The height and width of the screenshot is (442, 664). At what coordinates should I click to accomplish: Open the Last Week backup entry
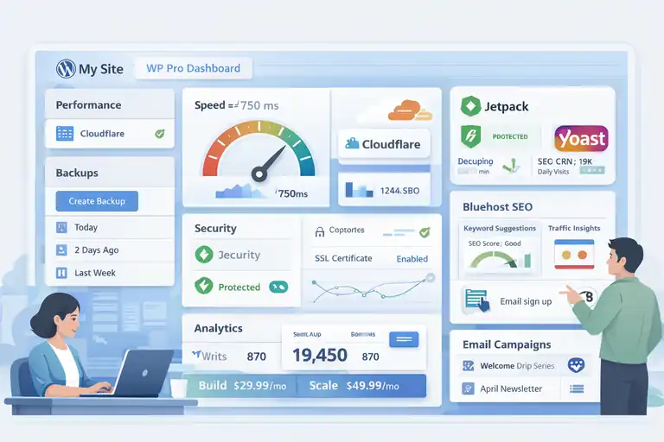[x=110, y=273]
